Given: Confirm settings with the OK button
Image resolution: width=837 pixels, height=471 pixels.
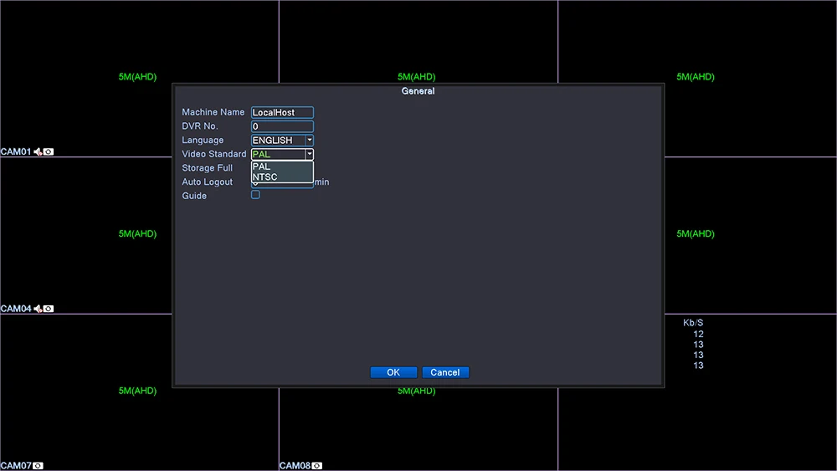Looking at the screenshot, I should coord(393,372).
